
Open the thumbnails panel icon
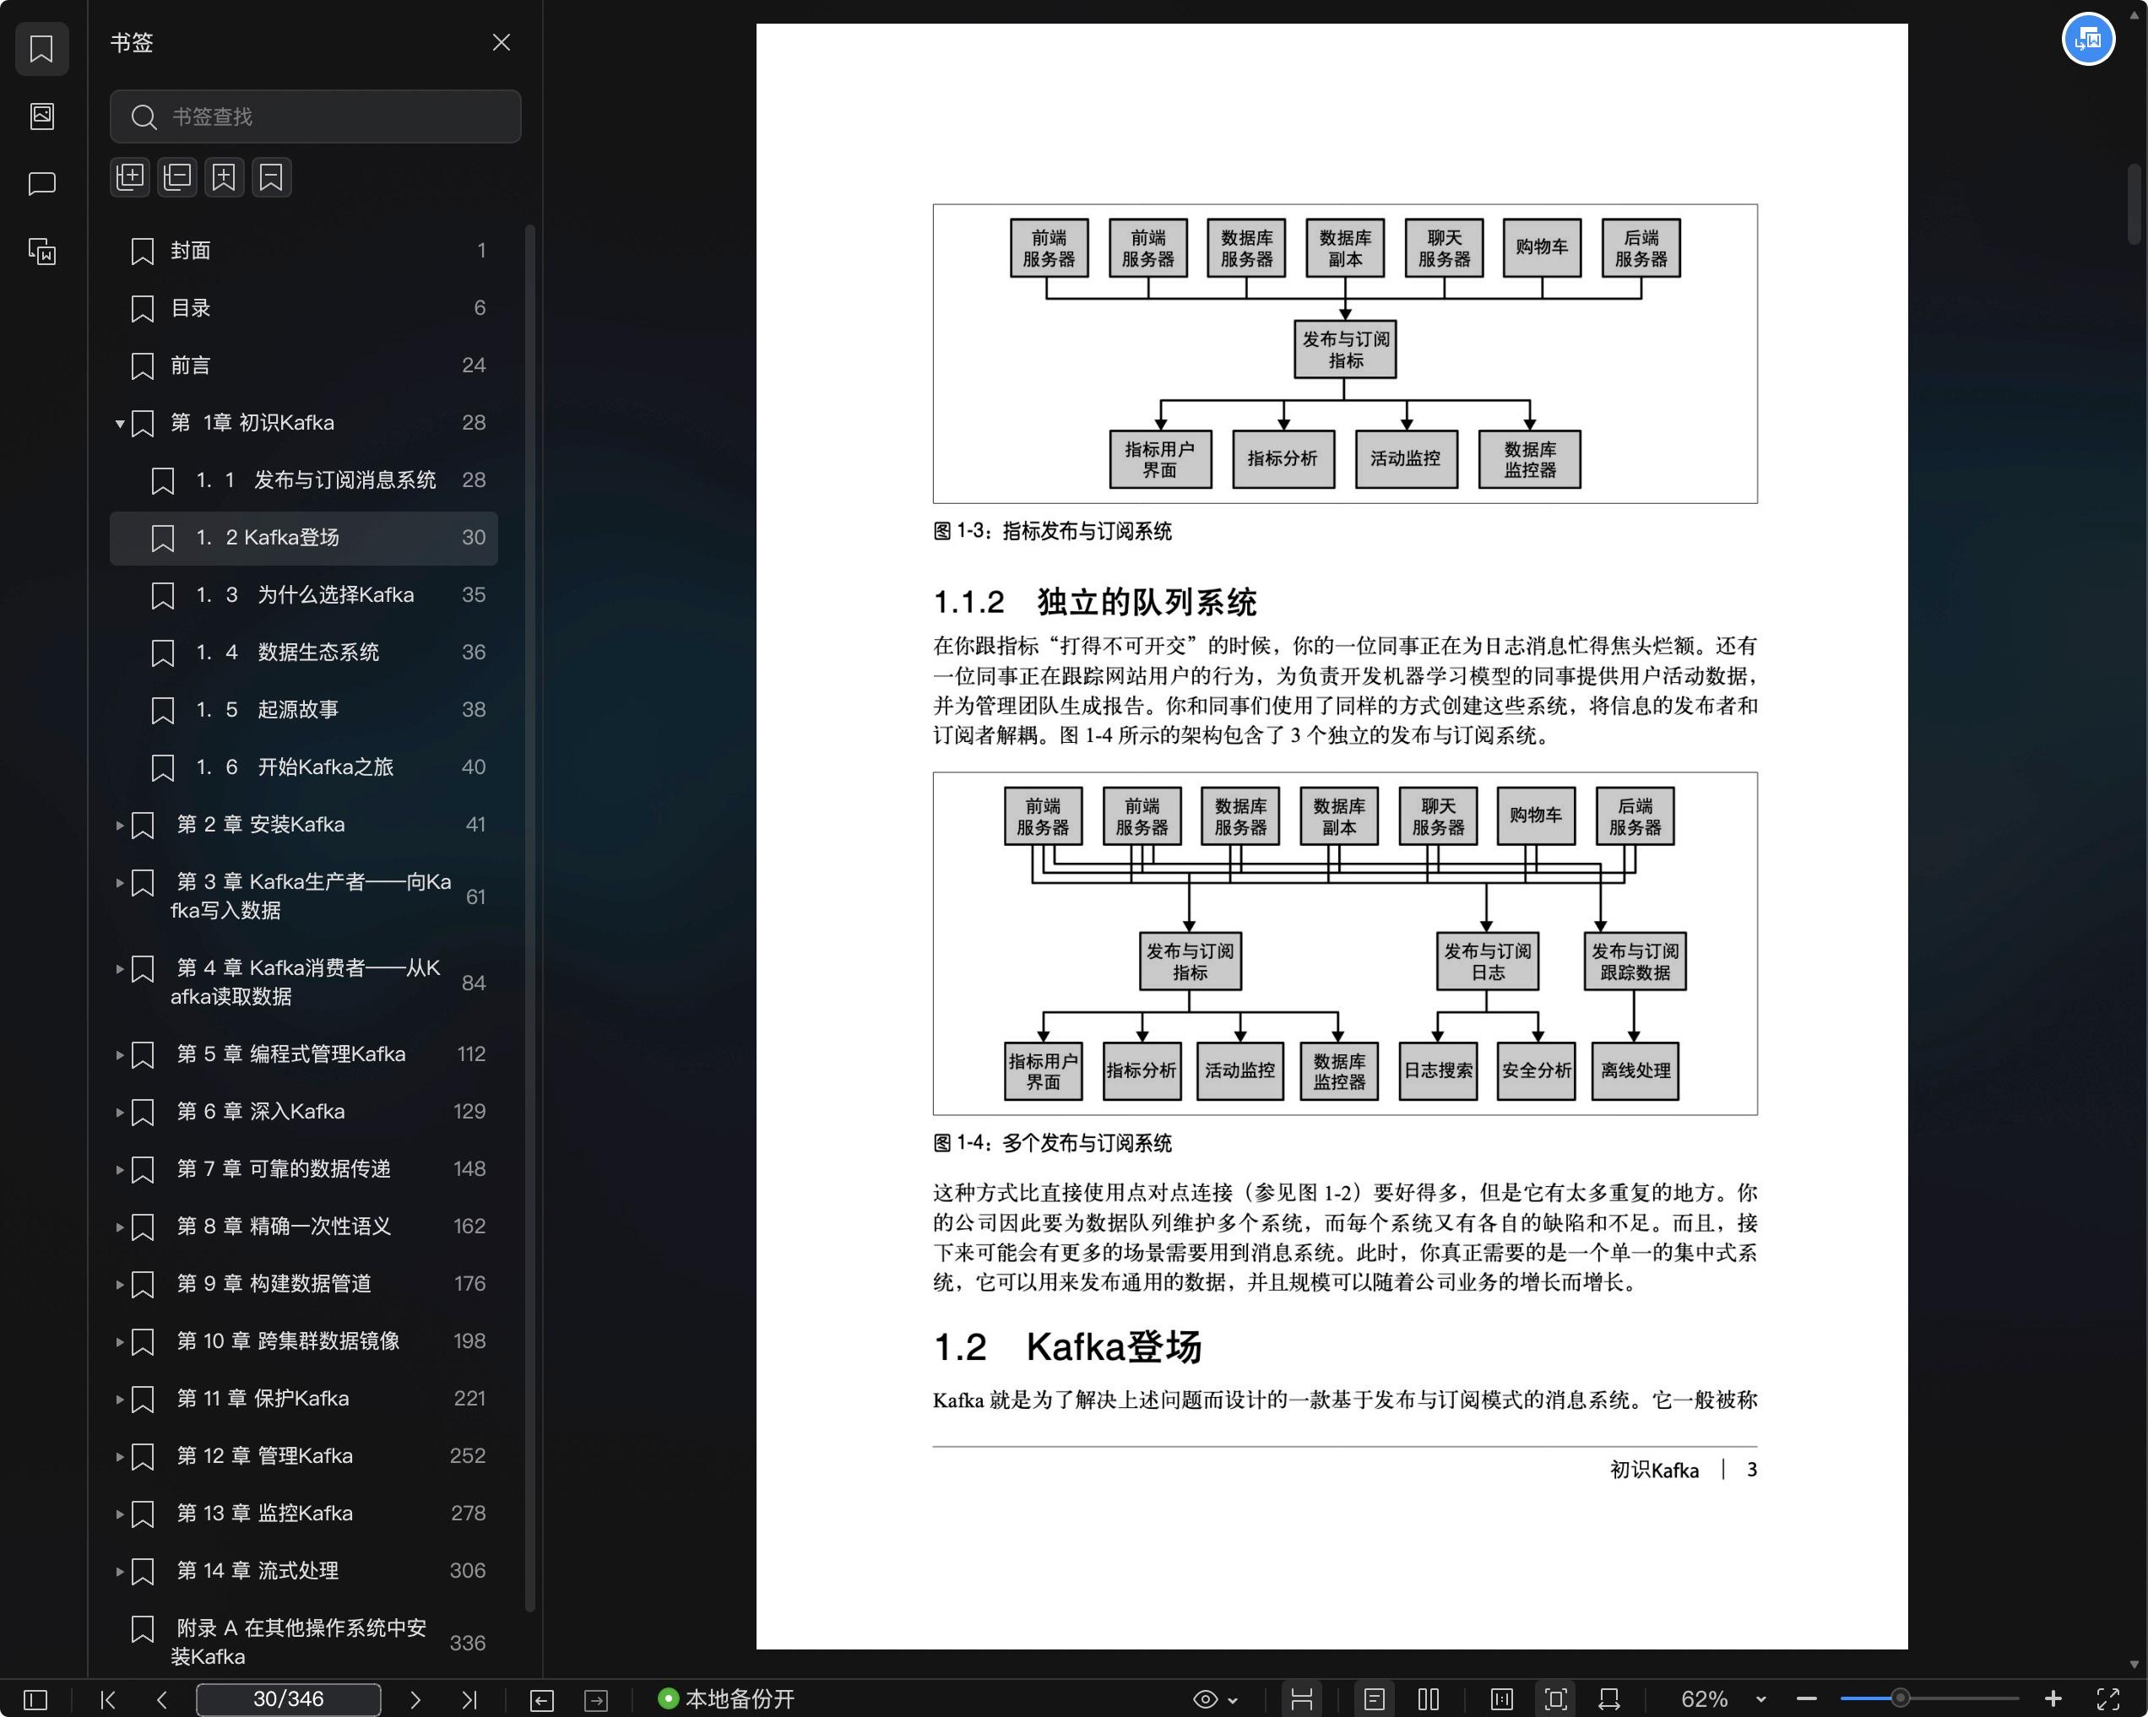coord(42,116)
